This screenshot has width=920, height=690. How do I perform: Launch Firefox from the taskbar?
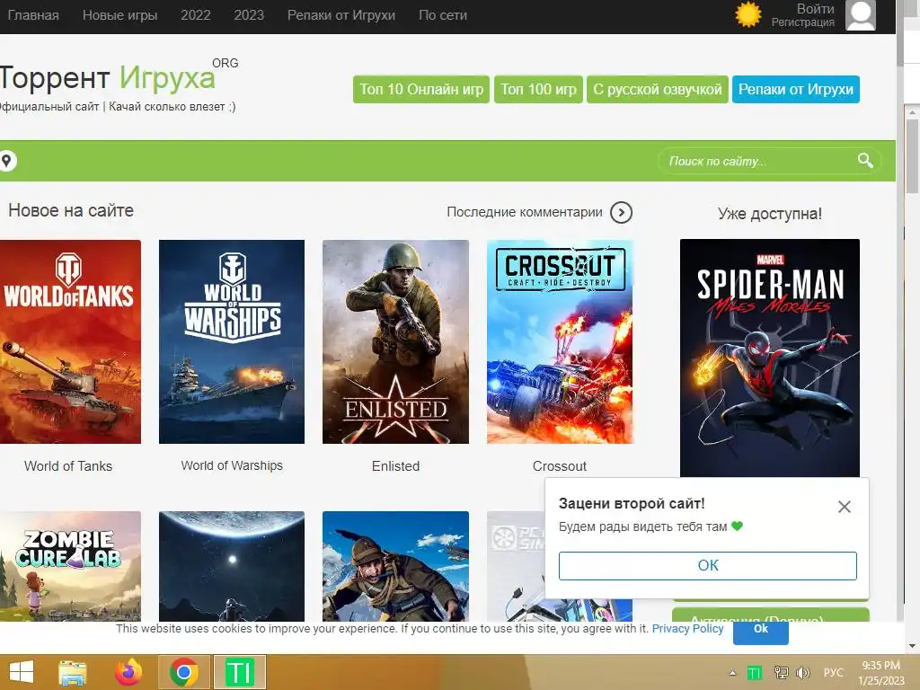coord(128,672)
